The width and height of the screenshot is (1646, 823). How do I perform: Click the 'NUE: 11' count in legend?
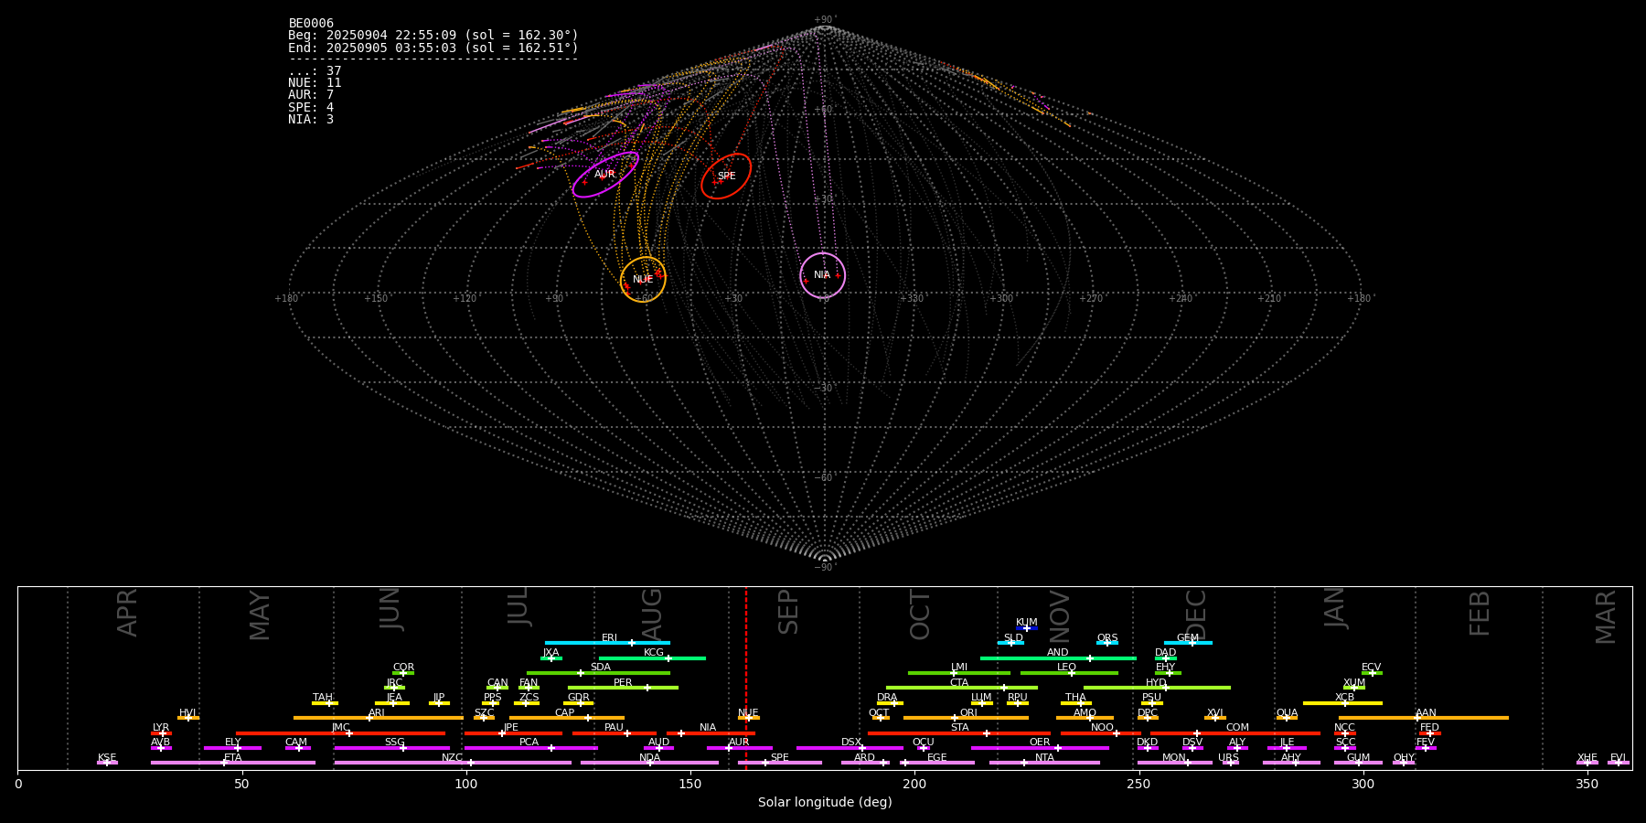[315, 83]
